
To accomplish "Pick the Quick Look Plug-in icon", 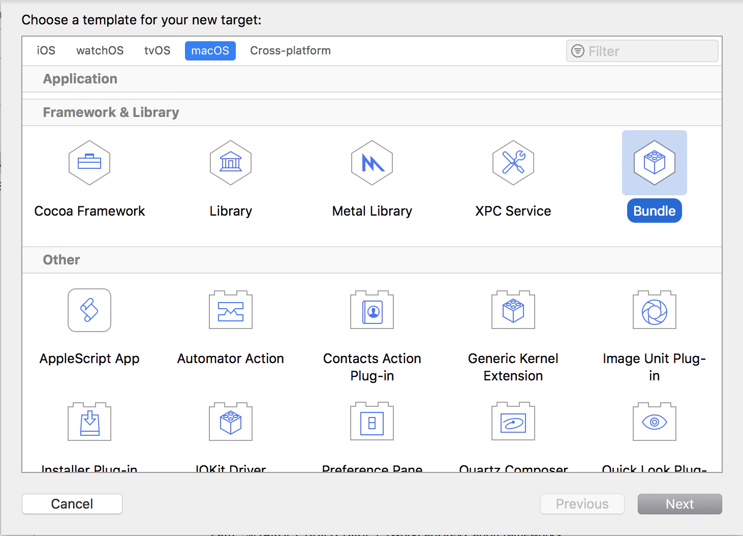I will tap(655, 422).
